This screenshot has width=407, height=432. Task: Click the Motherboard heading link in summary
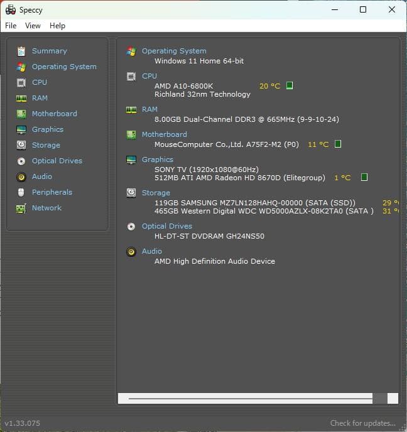[x=164, y=134]
